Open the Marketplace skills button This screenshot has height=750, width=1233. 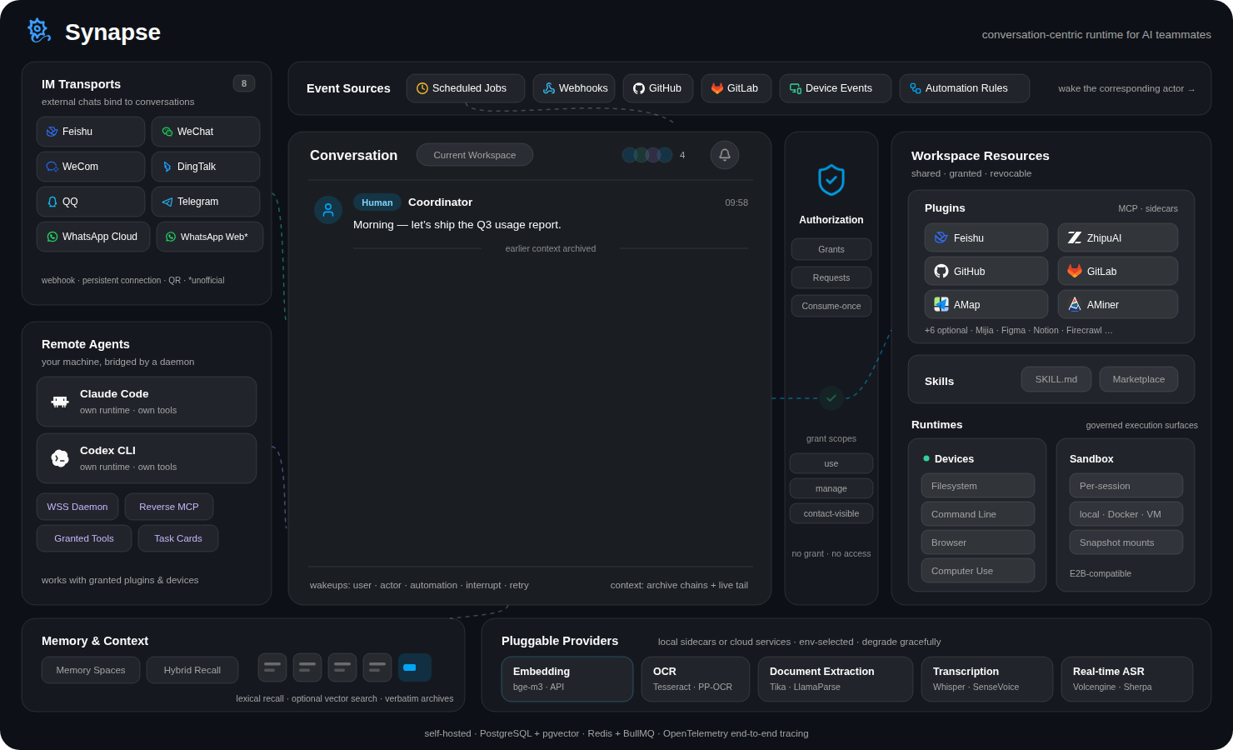[1139, 379]
